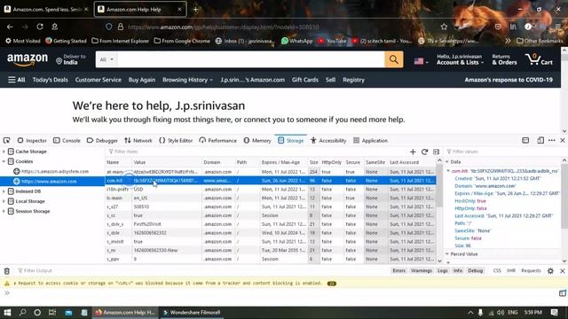
Task: Open the browser home page icon
Action: tap(55, 27)
